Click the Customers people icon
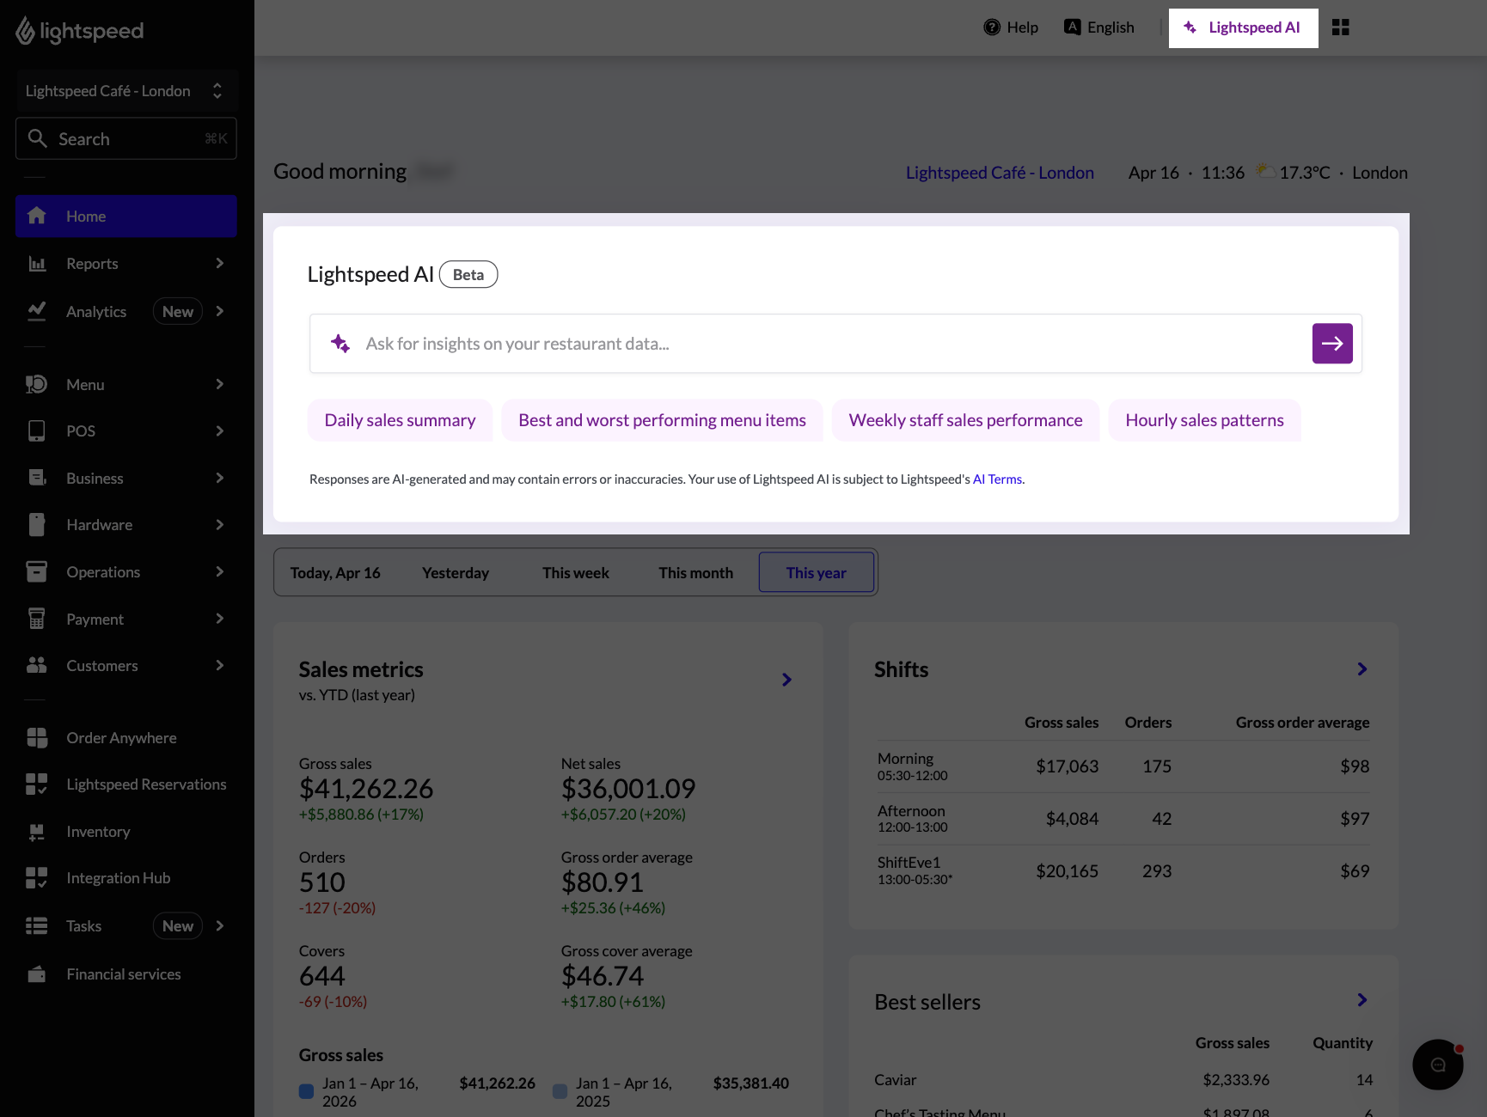The image size is (1487, 1117). pyautogui.click(x=36, y=664)
